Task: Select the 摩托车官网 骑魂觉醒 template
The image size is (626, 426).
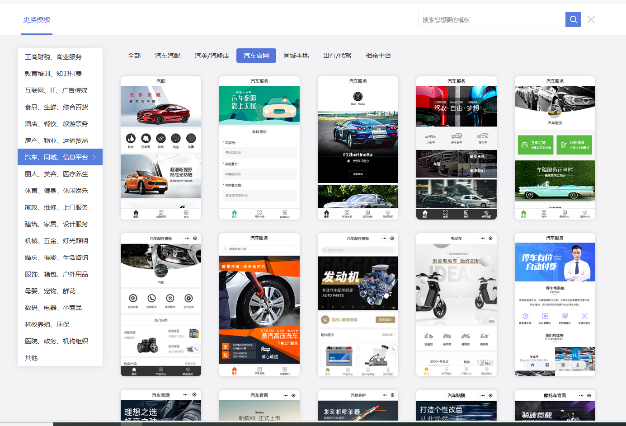Action: 555,405
